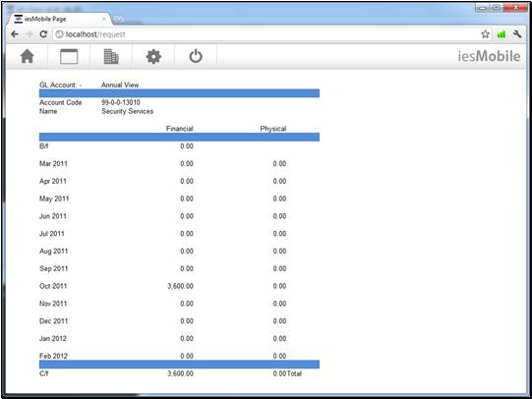Close the iesMobile Page tab
Image resolution: width=532 pixels, height=399 pixels.
point(104,19)
